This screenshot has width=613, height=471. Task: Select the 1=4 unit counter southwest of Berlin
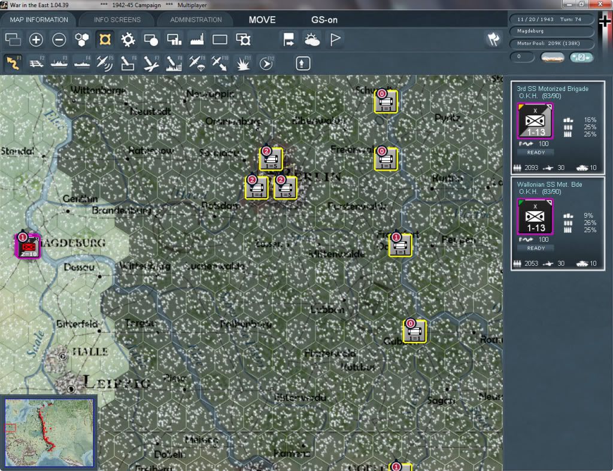[256, 187]
